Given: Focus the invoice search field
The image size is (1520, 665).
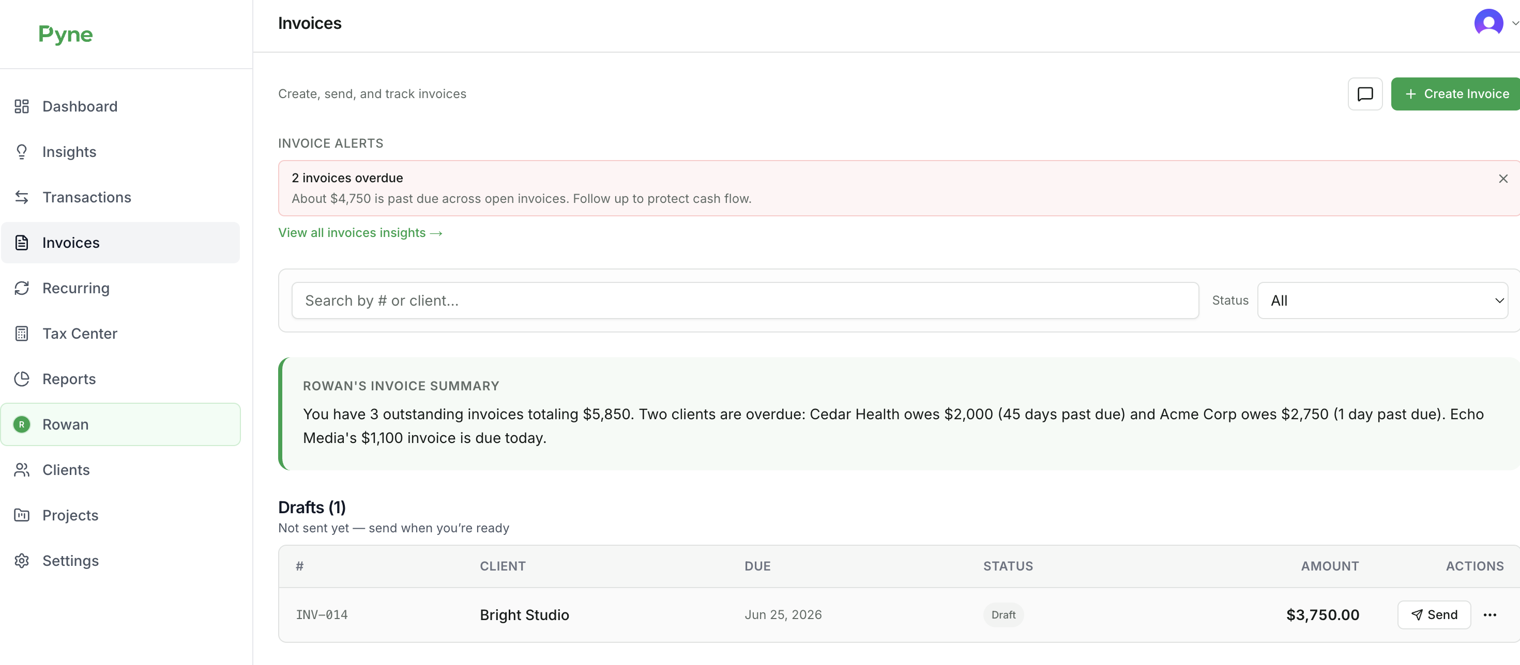Looking at the screenshot, I should (744, 300).
